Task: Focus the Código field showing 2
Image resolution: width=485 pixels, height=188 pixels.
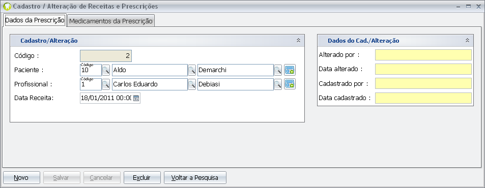Action: pyautogui.click(x=106, y=56)
